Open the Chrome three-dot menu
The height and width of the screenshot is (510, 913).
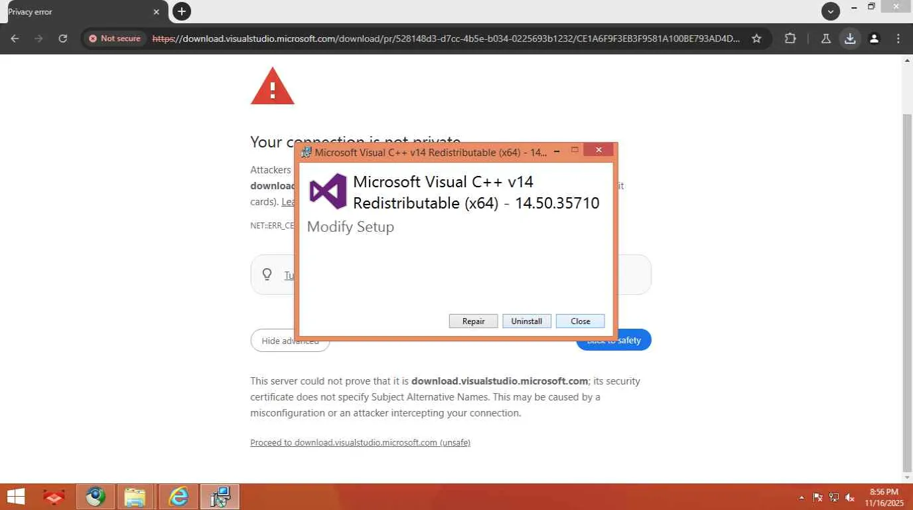[x=898, y=39]
